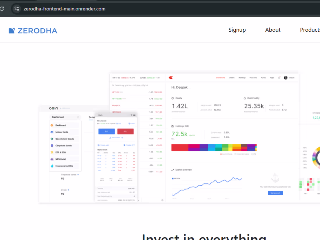Click the 'Hi, Deepak' greeting text

pyautogui.click(x=179, y=87)
